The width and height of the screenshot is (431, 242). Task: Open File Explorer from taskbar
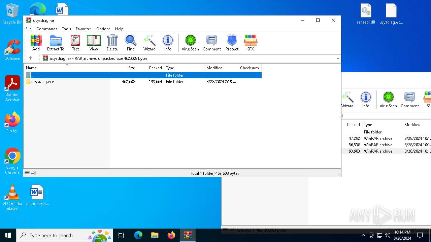(x=155, y=235)
